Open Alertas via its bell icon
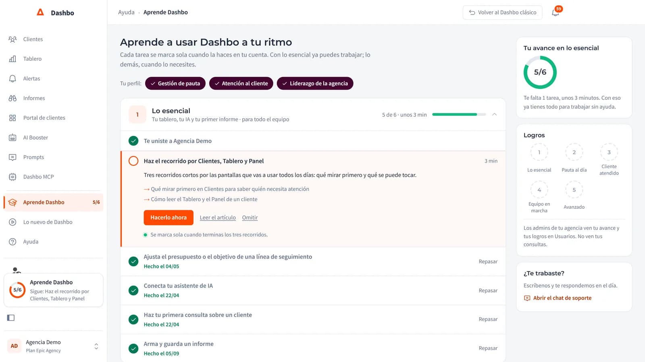Screen dimensions: 645x362 12,78
